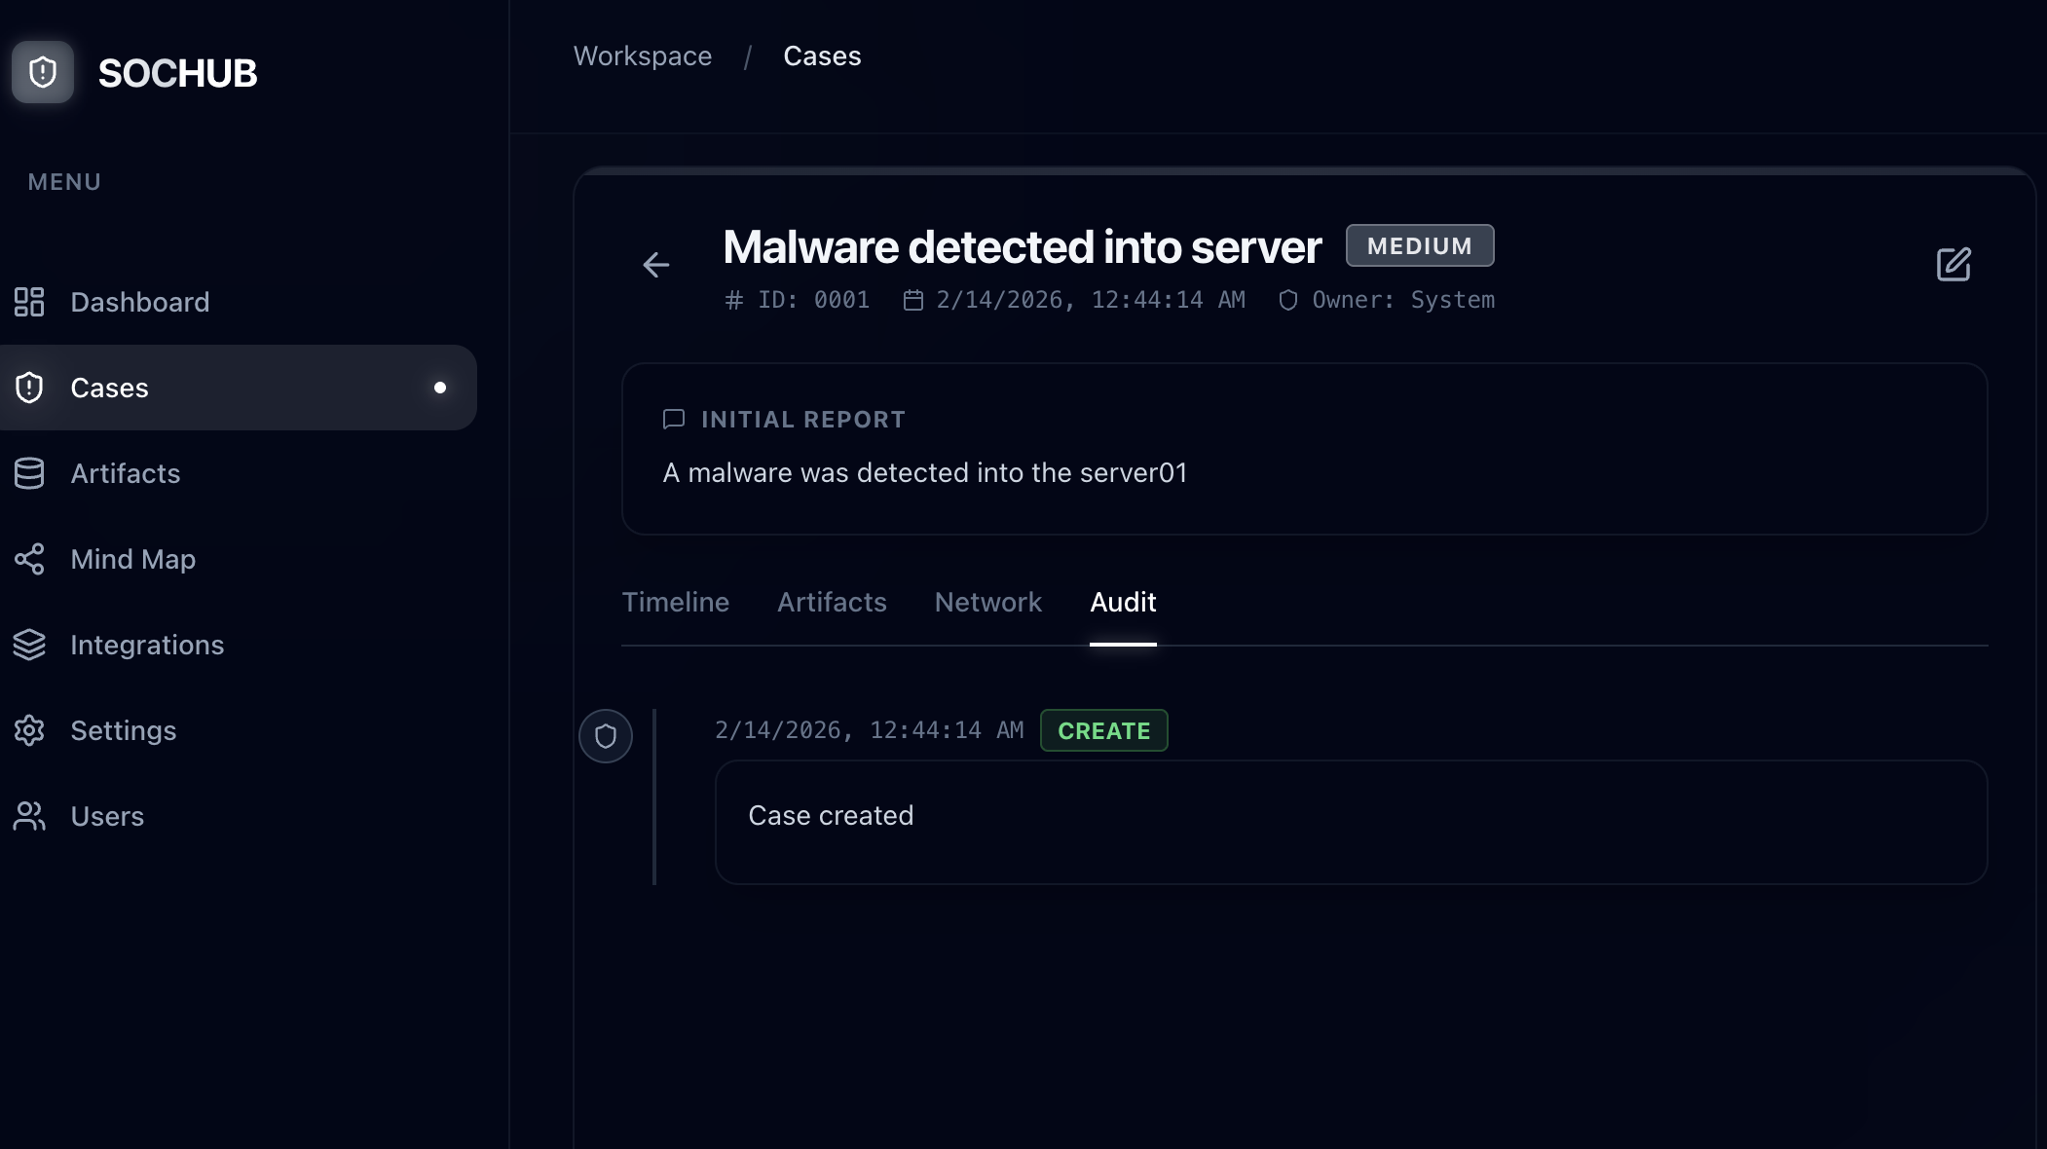Click the Workspace breadcrumb link

coord(643,56)
